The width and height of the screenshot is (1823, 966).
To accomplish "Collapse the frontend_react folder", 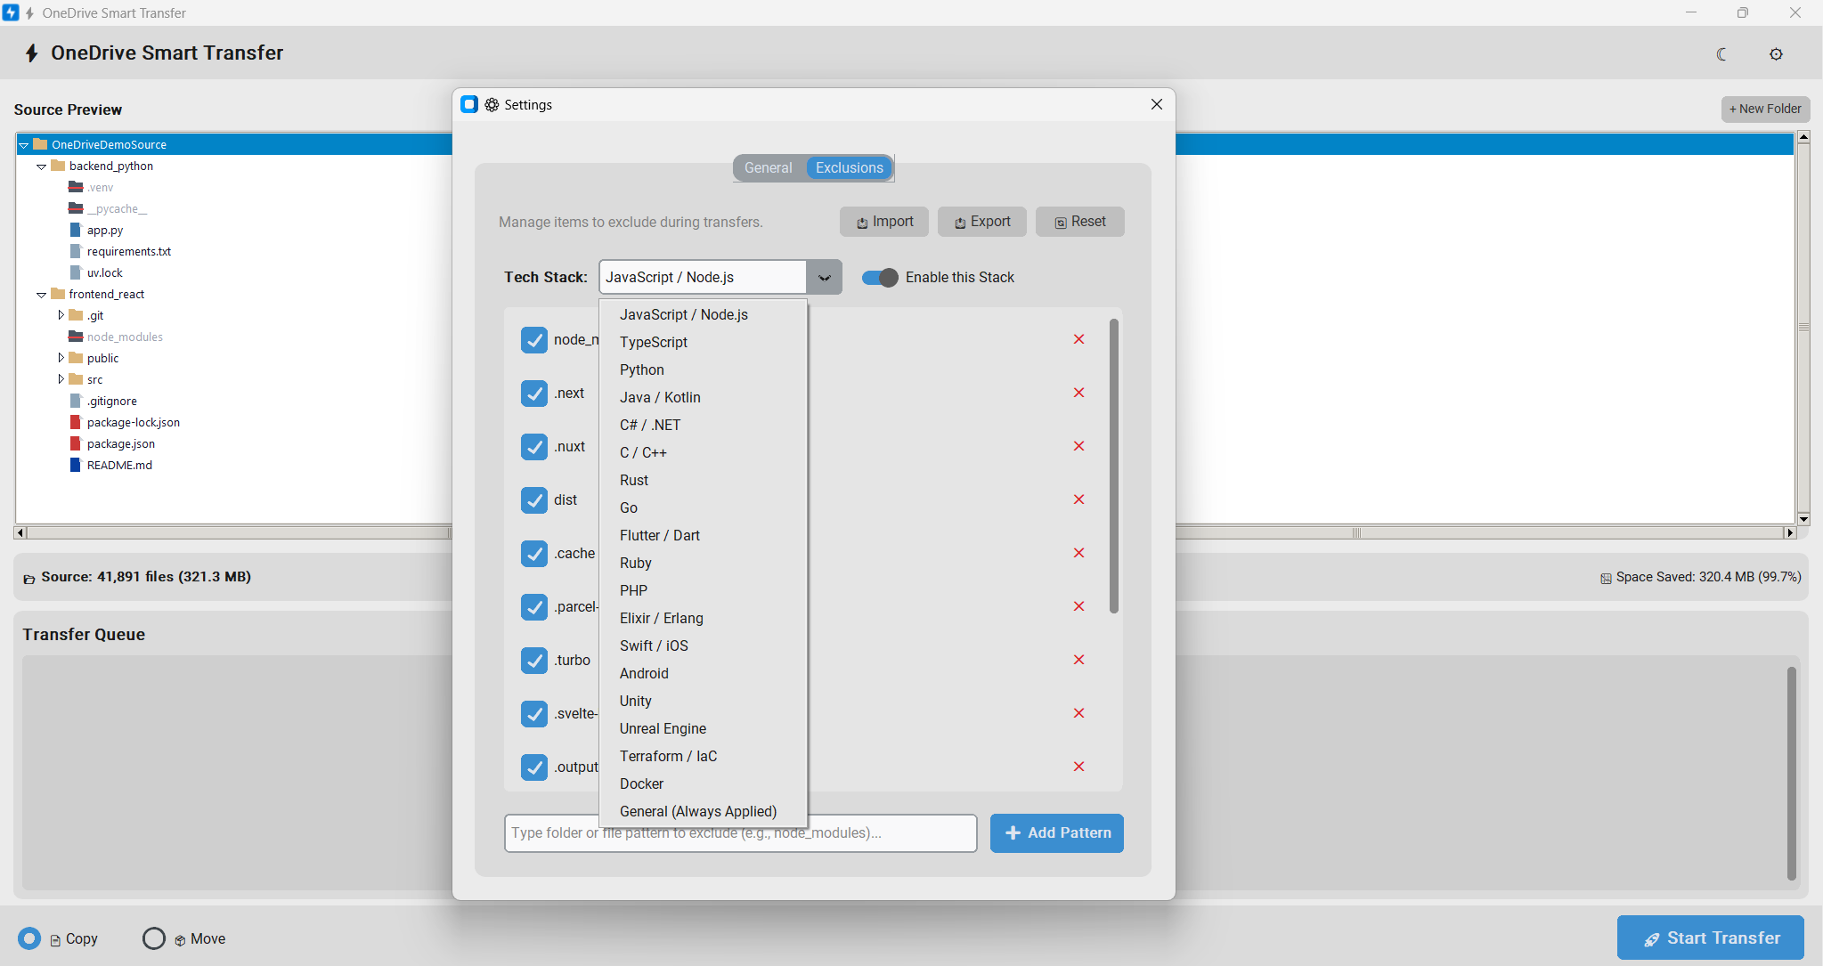I will point(41,294).
